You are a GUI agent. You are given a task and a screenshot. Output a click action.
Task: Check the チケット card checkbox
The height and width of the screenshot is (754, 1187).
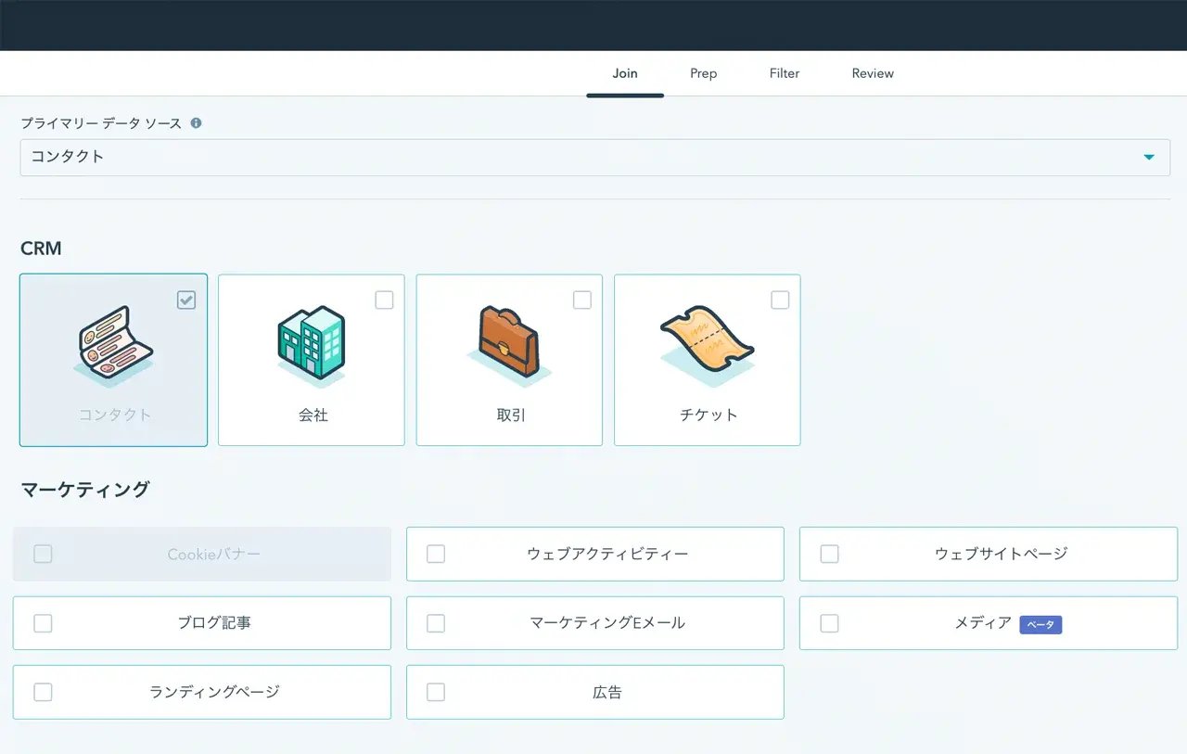pos(780,300)
